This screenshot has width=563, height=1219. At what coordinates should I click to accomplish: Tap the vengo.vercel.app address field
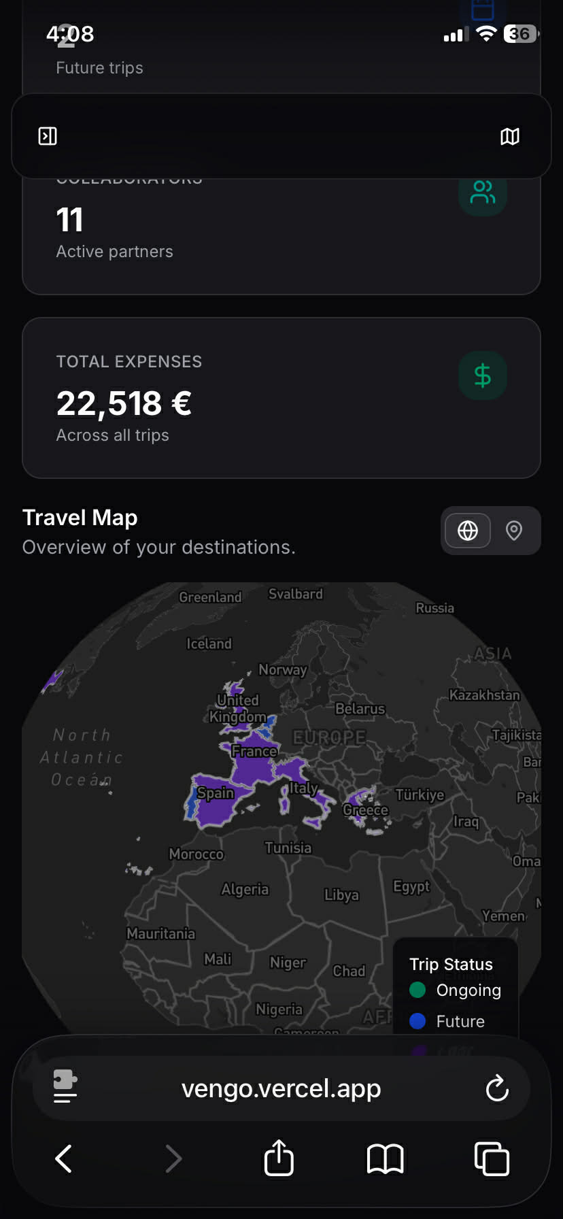(281, 1088)
